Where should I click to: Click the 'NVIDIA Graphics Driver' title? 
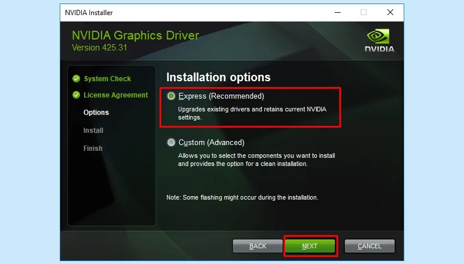click(136, 35)
